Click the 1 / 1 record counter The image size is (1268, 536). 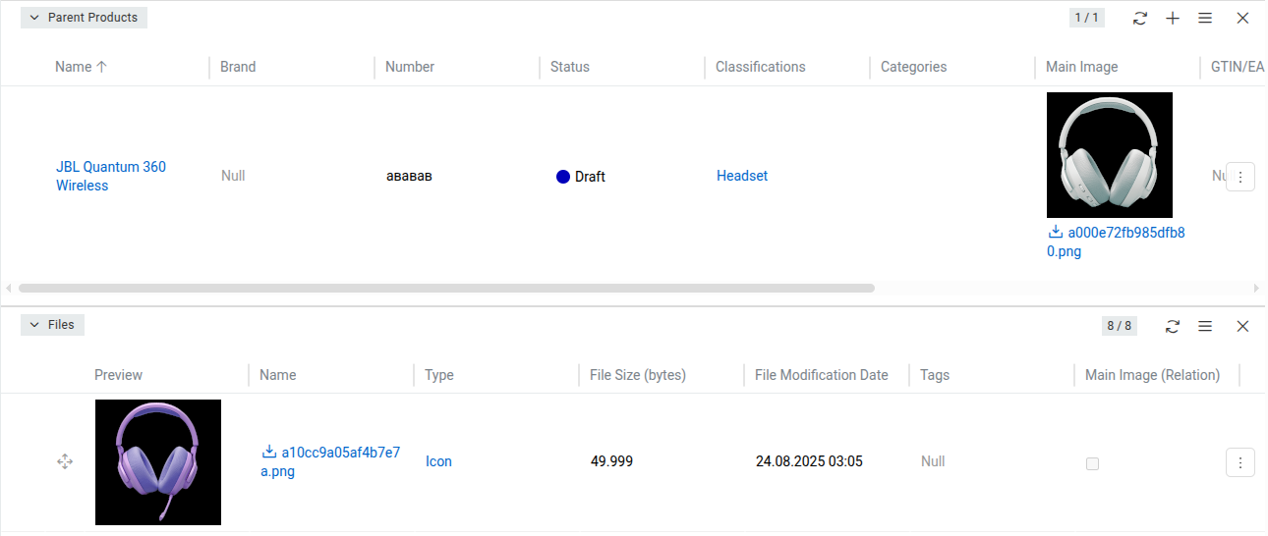pos(1087,18)
